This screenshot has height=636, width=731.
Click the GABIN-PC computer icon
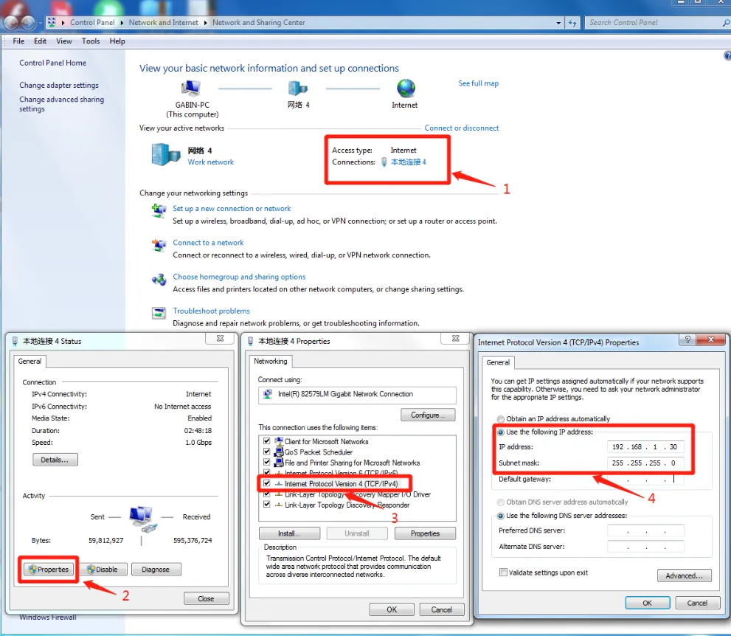(191, 89)
